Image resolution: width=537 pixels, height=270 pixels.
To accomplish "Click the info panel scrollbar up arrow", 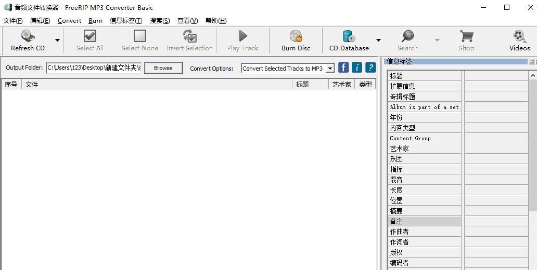I will [533, 75].
